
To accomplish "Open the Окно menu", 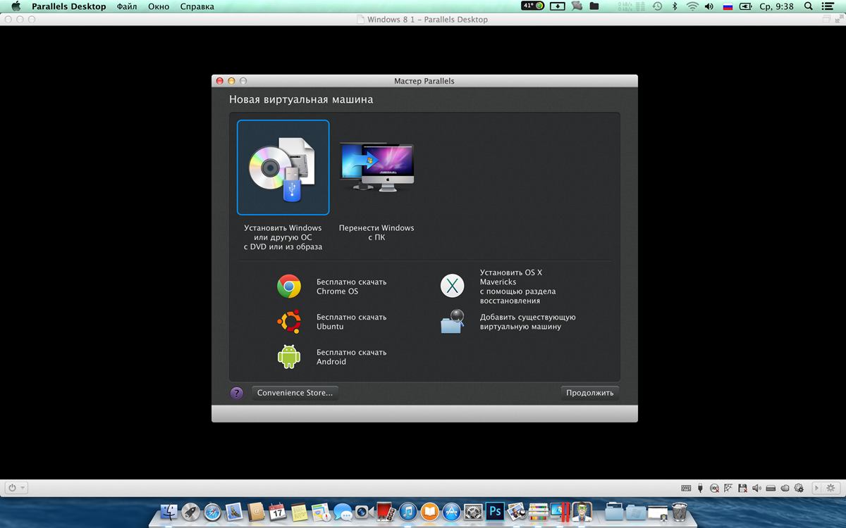I will pyautogui.click(x=159, y=6).
